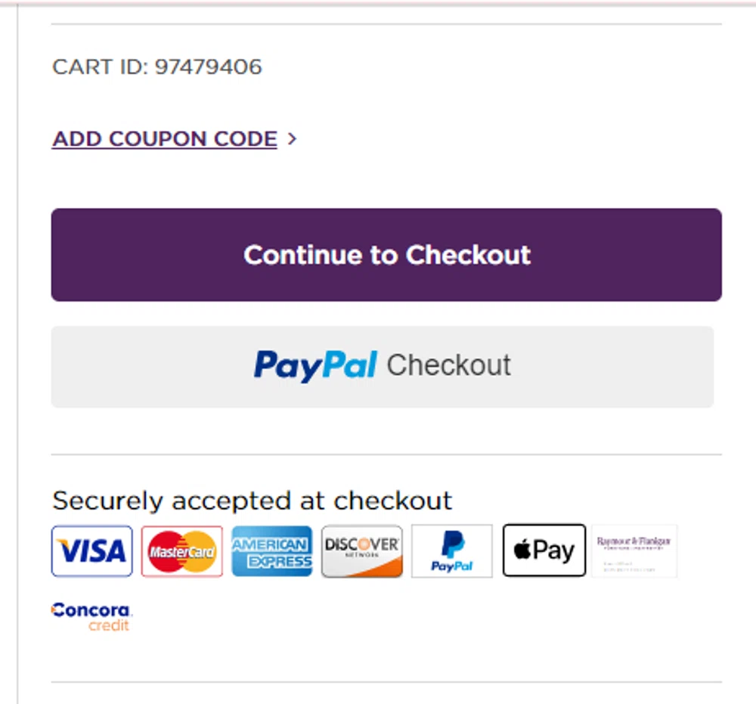This screenshot has width=756, height=704.
Task: Click the American Express card icon
Action: coord(271,551)
